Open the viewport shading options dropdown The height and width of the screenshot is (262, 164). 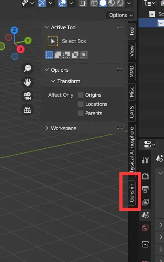point(129,3)
